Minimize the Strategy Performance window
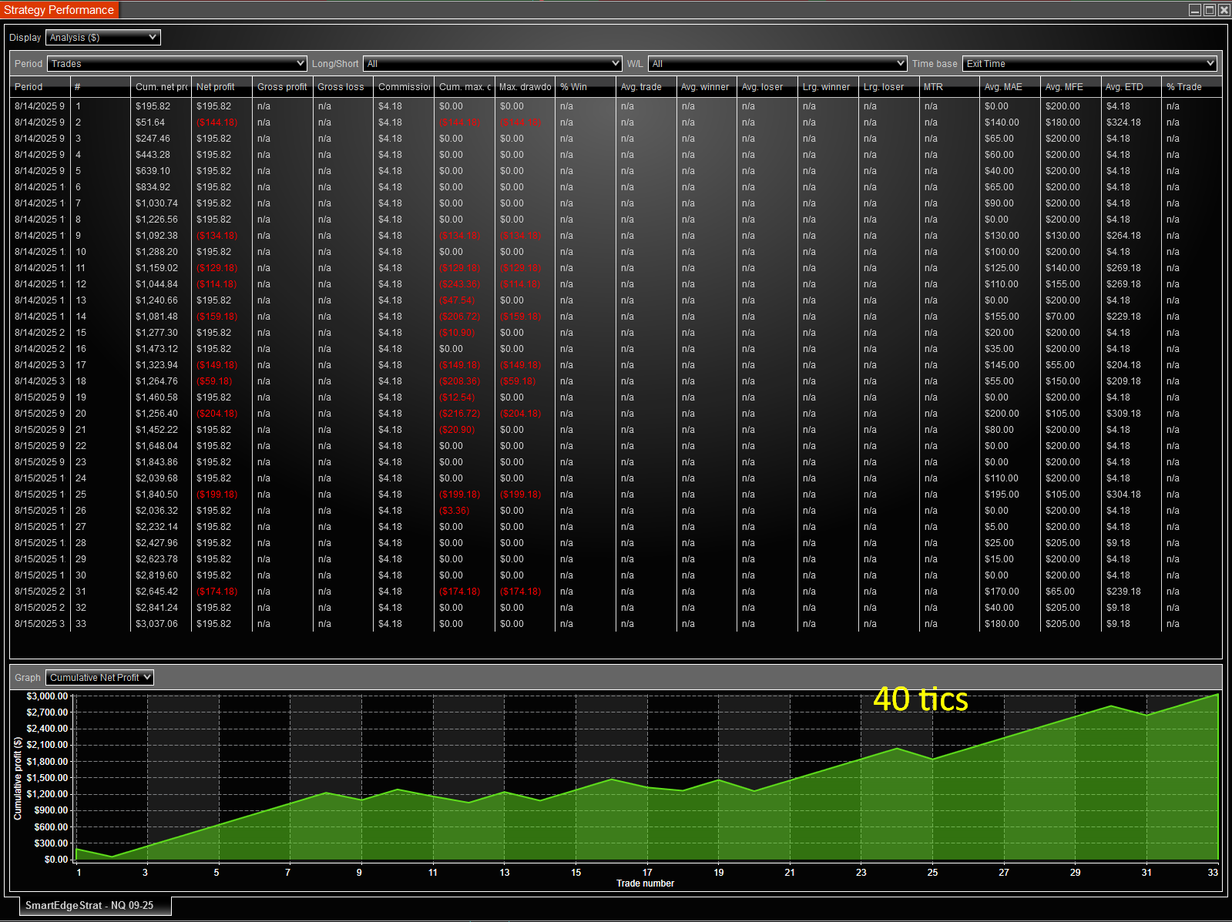Image resolution: width=1232 pixels, height=922 pixels. (1195, 10)
